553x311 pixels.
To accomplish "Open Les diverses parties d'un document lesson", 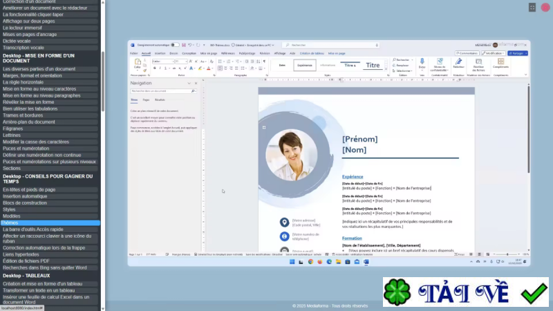I will [x=49, y=68].
